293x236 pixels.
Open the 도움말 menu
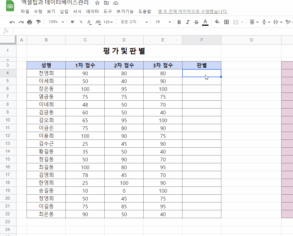(x=145, y=11)
